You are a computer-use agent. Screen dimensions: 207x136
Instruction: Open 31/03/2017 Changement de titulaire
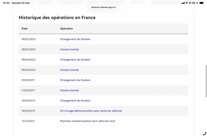click(x=75, y=80)
